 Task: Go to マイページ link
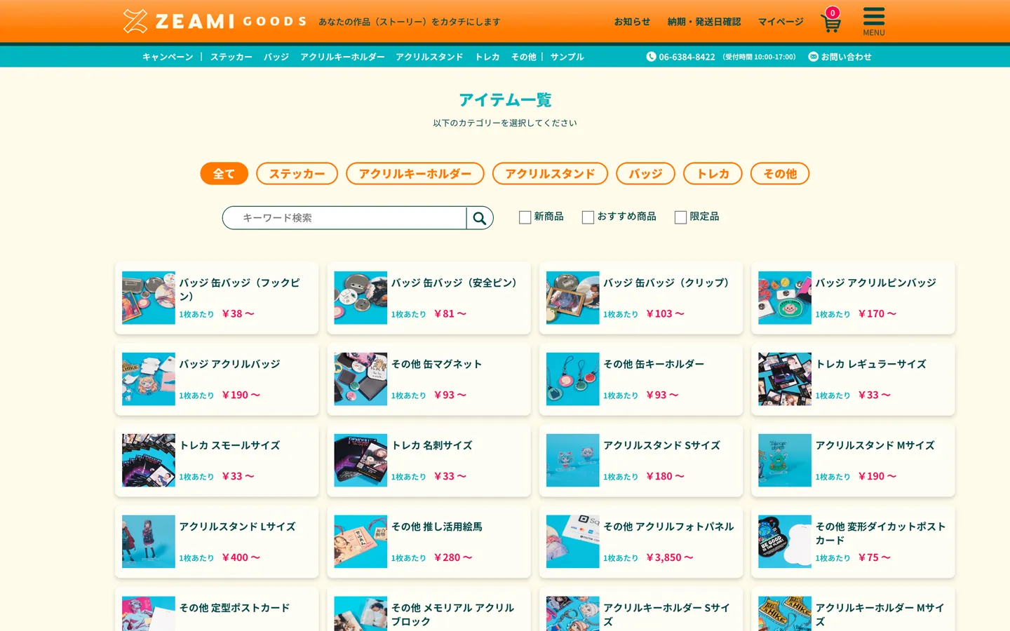[780, 22]
